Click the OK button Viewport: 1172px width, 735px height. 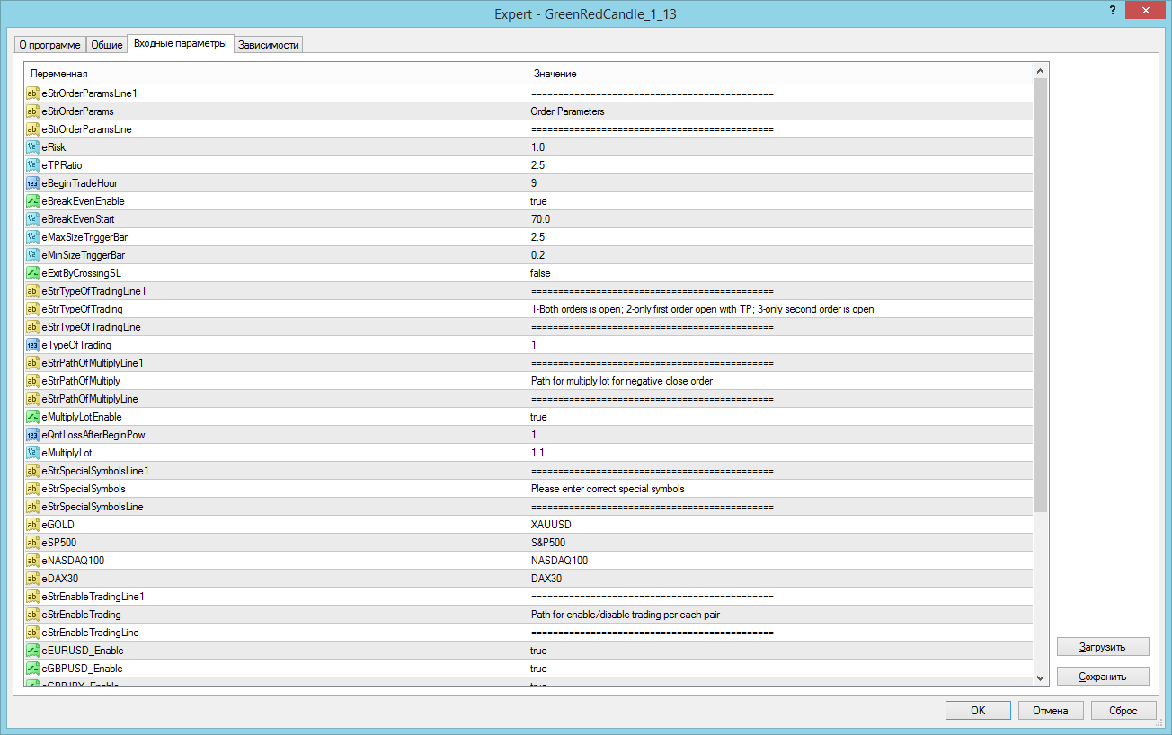[978, 710]
